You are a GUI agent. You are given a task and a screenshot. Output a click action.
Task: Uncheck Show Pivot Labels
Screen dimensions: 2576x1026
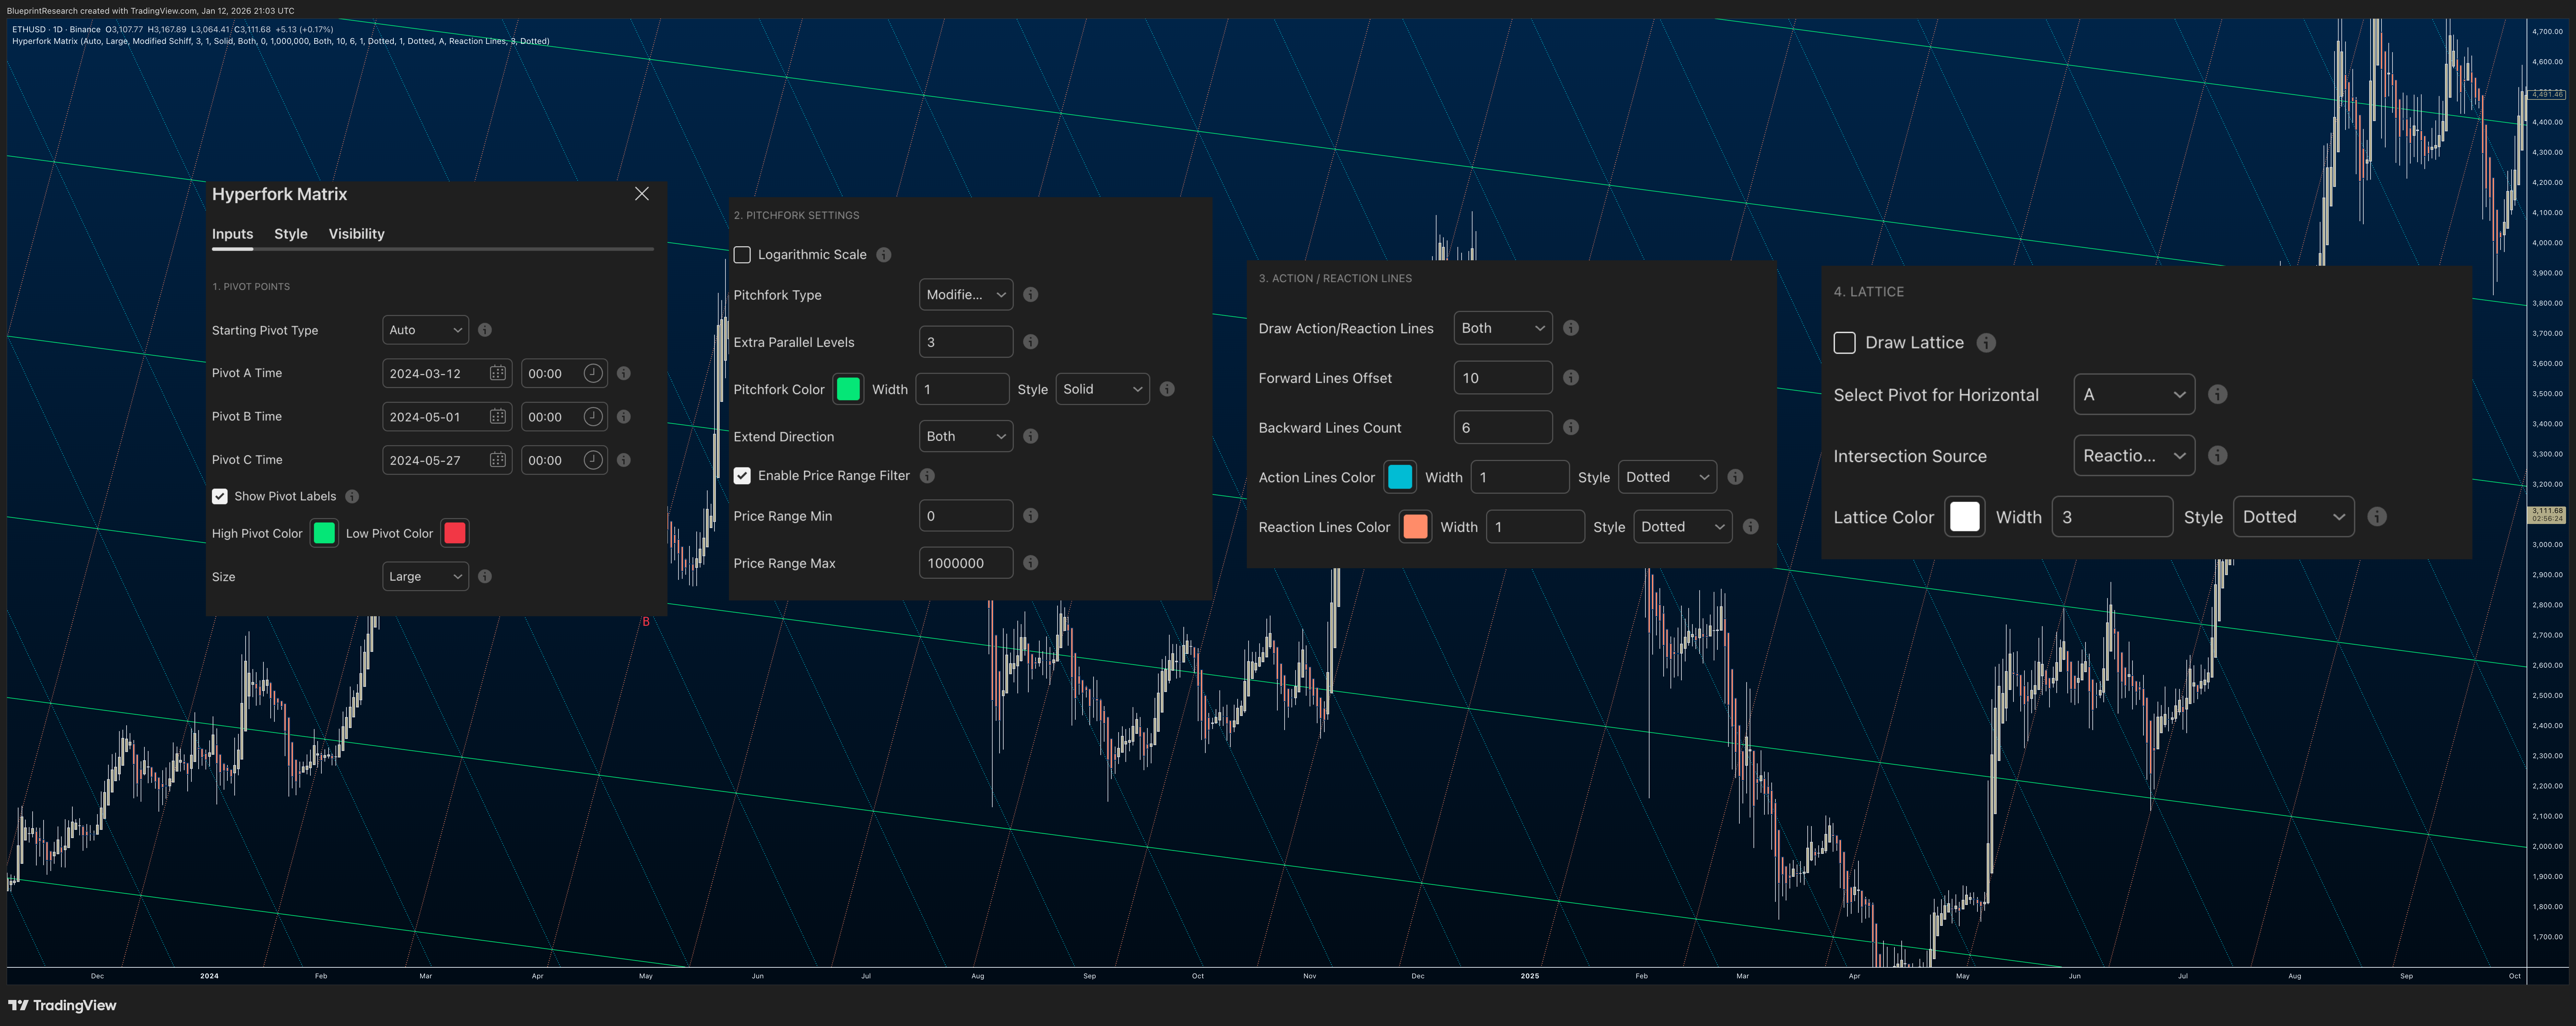point(220,496)
